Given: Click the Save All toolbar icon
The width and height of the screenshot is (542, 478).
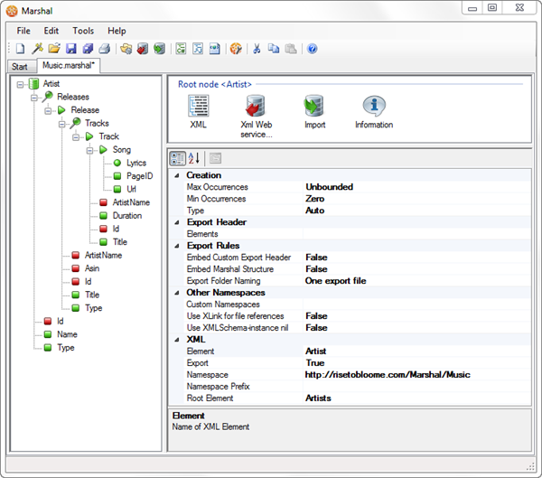Looking at the screenshot, I should (x=88, y=49).
